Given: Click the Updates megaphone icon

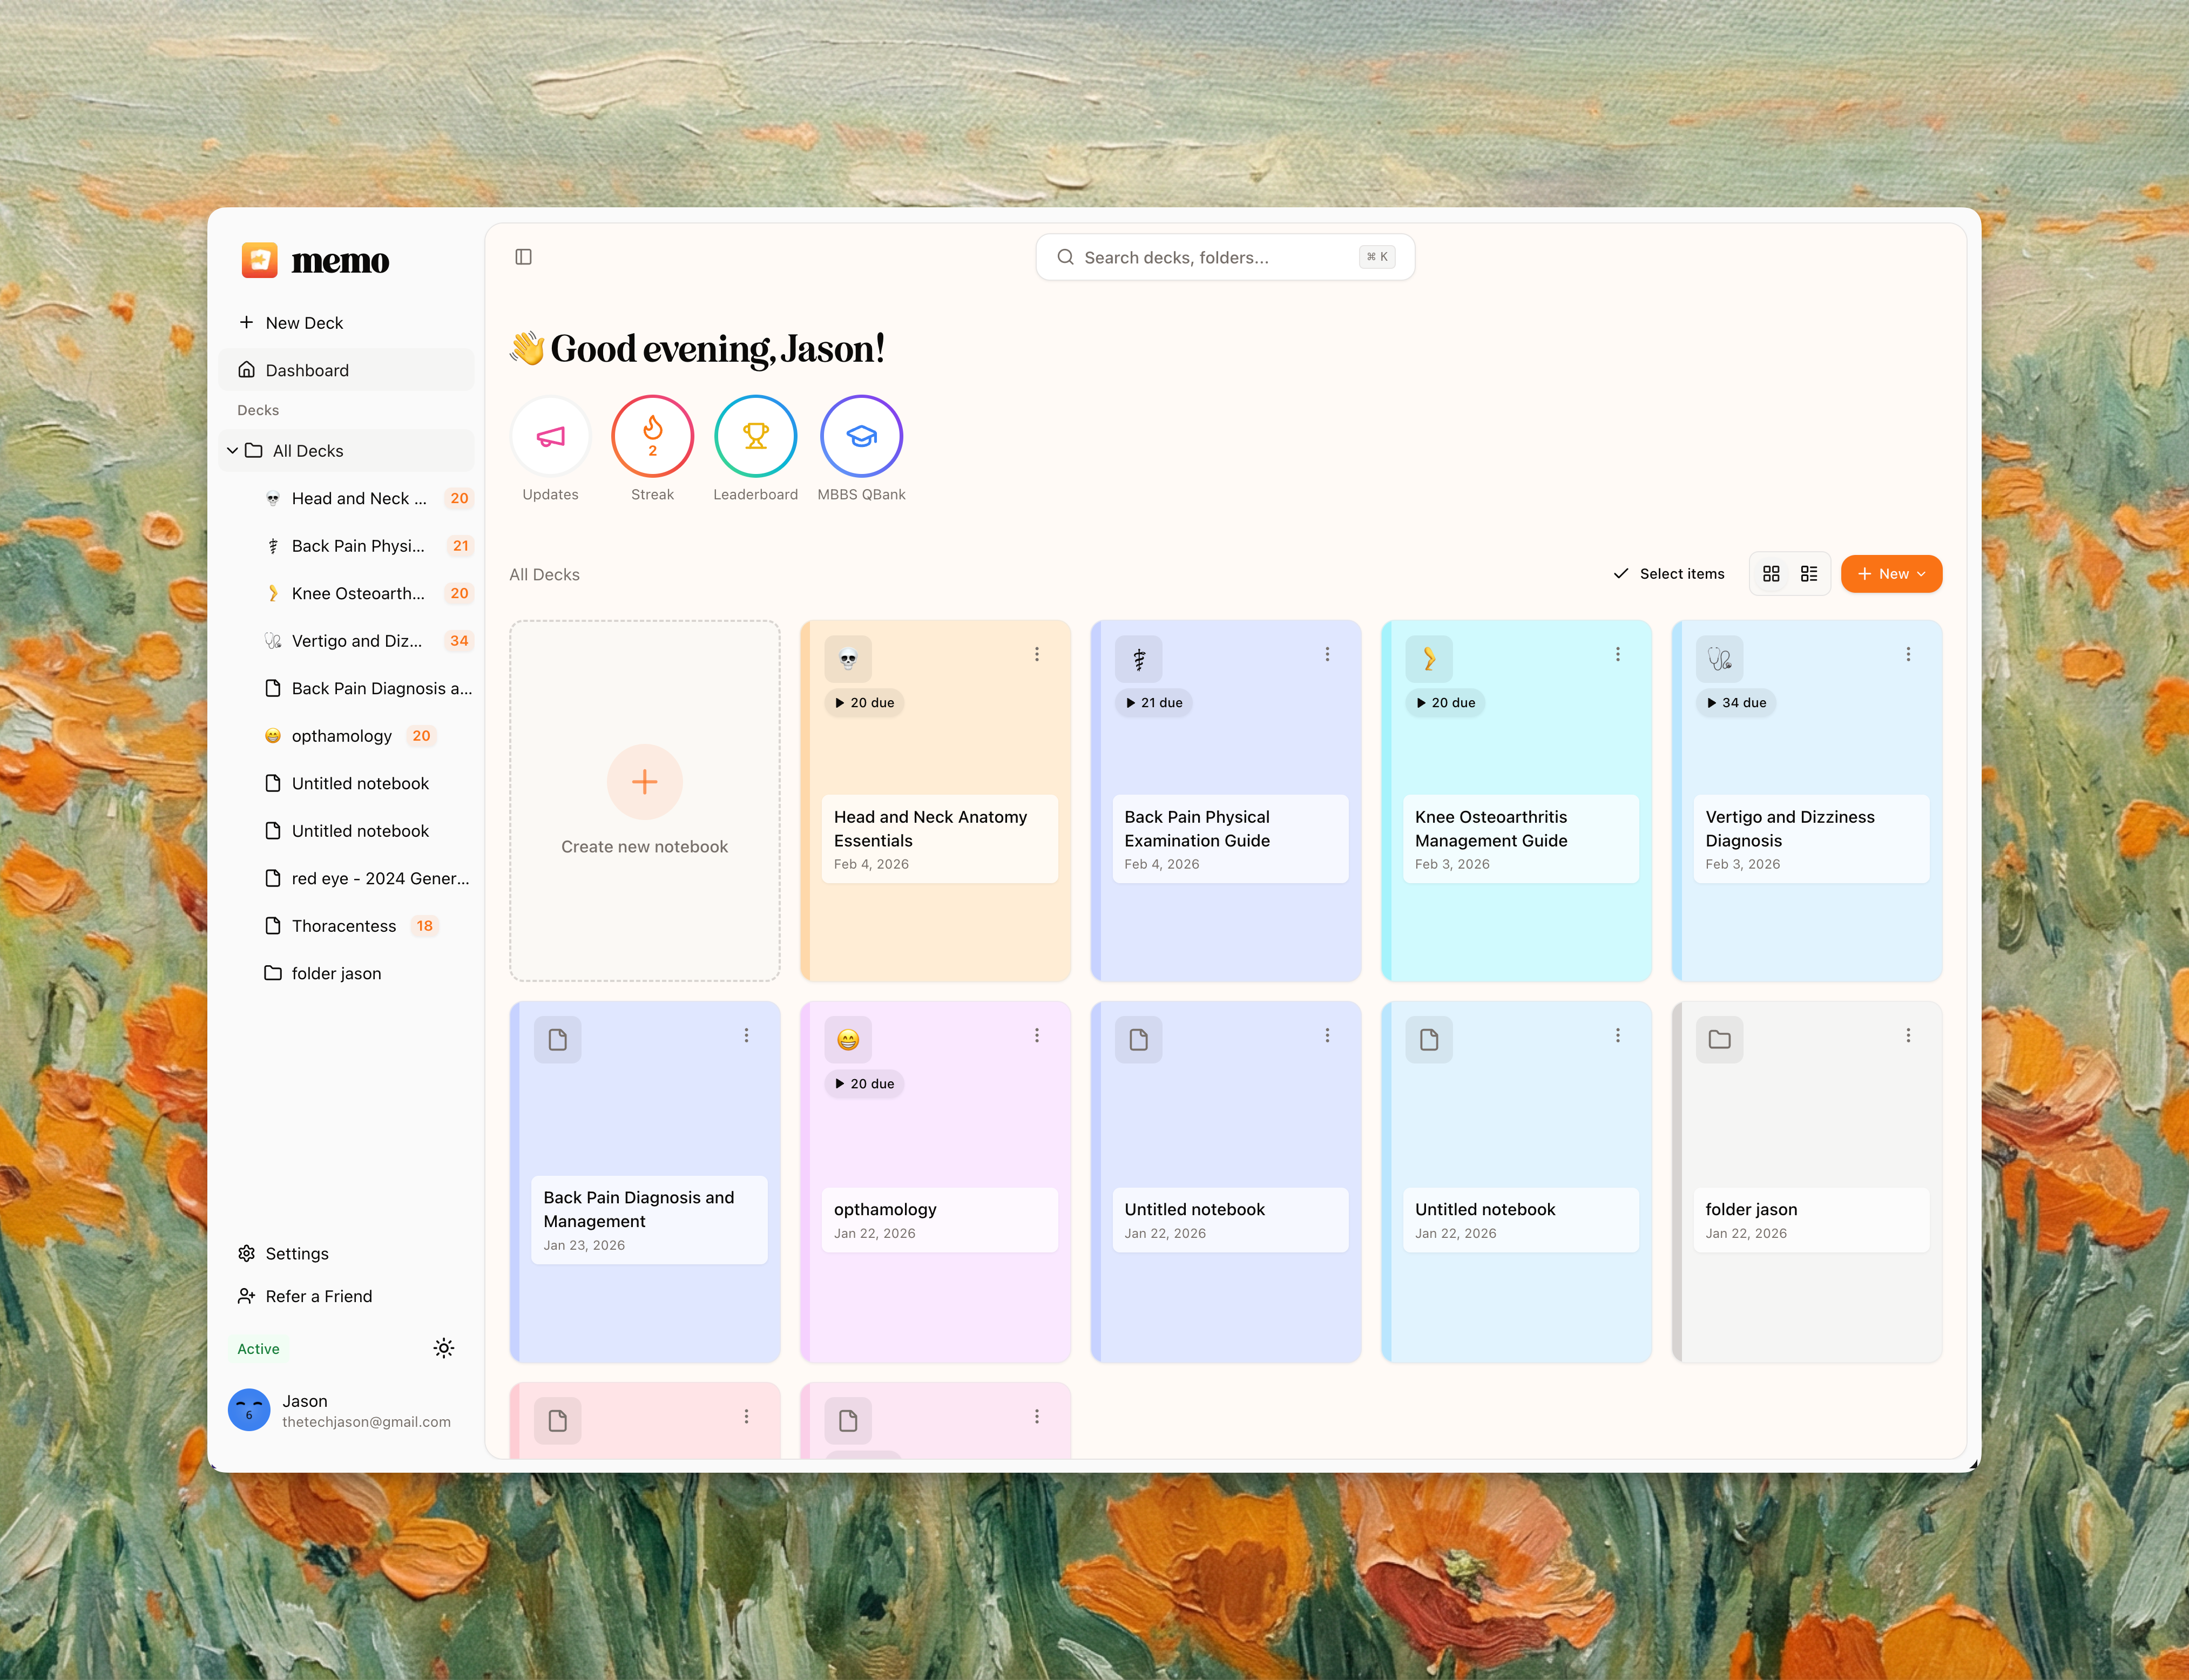Looking at the screenshot, I should (550, 437).
